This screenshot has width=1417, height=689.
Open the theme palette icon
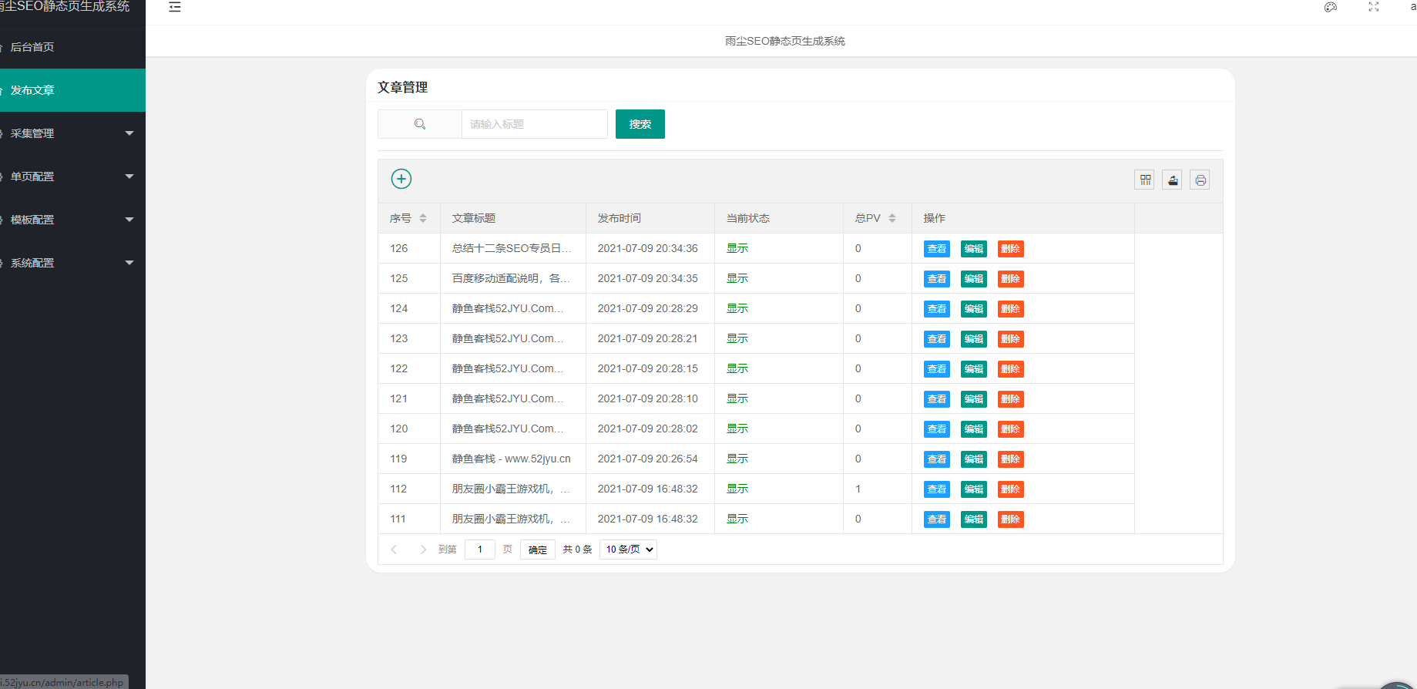click(x=1331, y=7)
